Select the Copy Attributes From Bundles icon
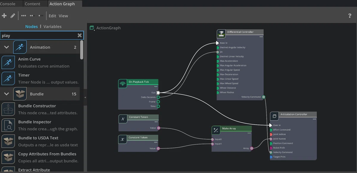The width and height of the screenshot is (357, 173). 8,157
